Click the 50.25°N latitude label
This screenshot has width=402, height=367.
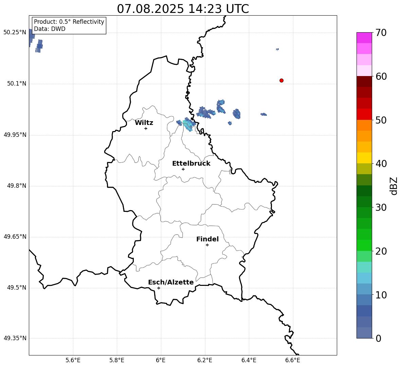click(x=15, y=33)
